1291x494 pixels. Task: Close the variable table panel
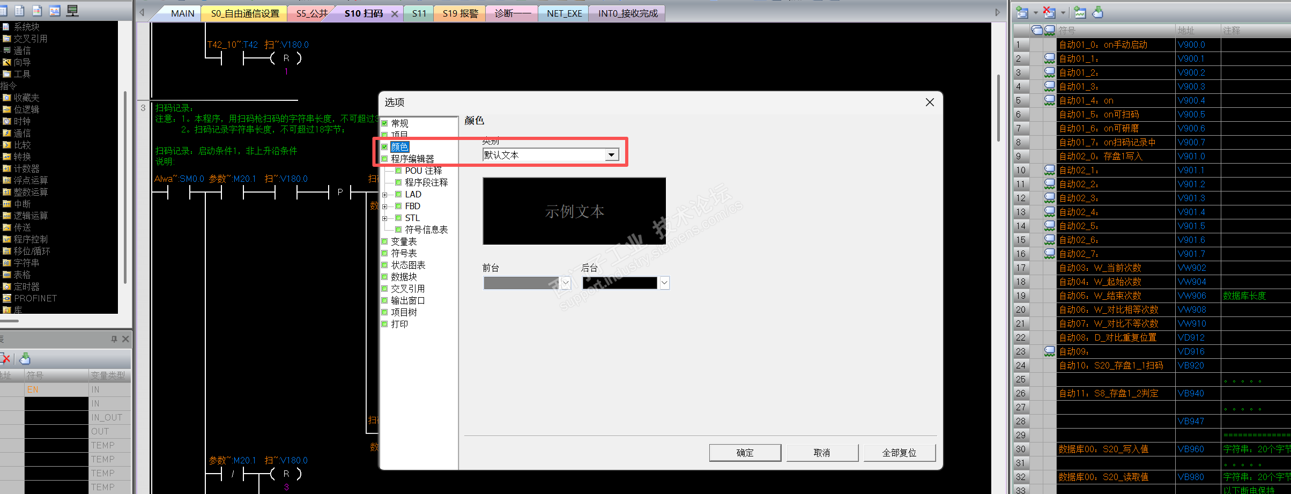125,339
